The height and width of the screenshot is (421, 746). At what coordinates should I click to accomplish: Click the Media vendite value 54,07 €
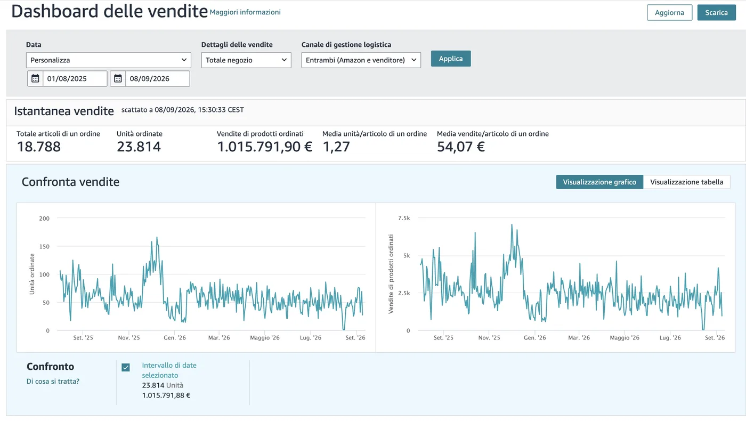click(461, 147)
